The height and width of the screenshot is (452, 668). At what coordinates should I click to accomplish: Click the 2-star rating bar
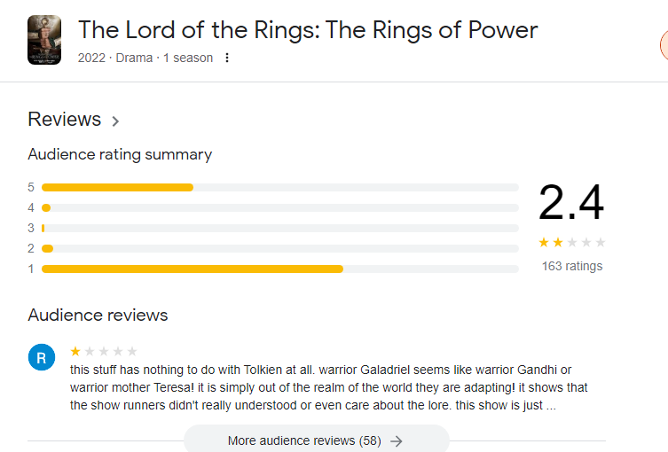pos(279,248)
